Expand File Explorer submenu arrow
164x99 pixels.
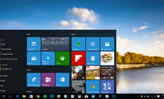[x=22, y=76]
